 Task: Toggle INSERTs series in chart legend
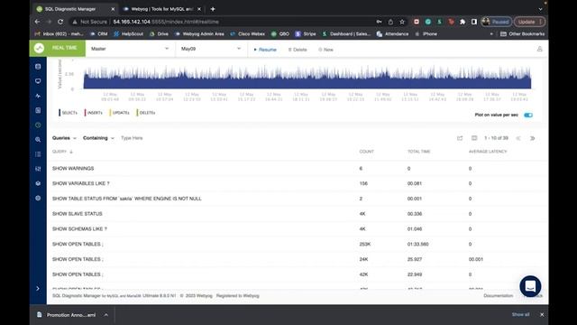(94, 113)
